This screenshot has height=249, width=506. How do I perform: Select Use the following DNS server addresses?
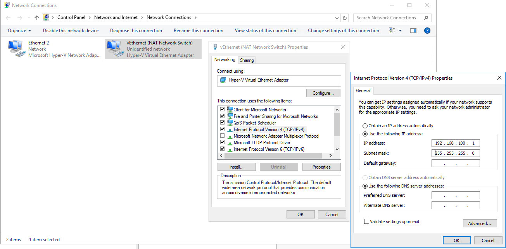(365, 186)
